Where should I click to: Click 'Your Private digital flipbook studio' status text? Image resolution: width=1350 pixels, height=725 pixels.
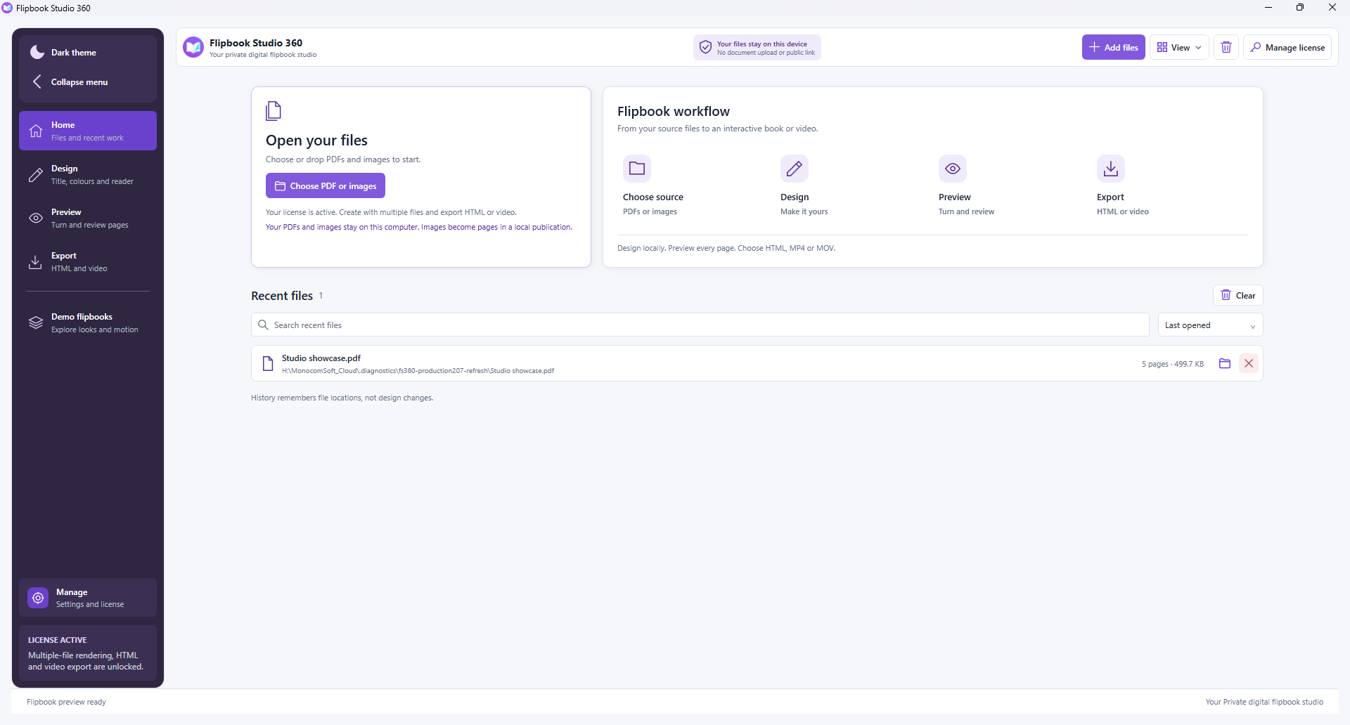pos(1264,702)
